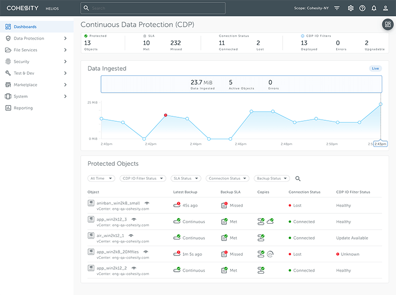
Task: Click the scope filter icon
Action: tap(337, 8)
